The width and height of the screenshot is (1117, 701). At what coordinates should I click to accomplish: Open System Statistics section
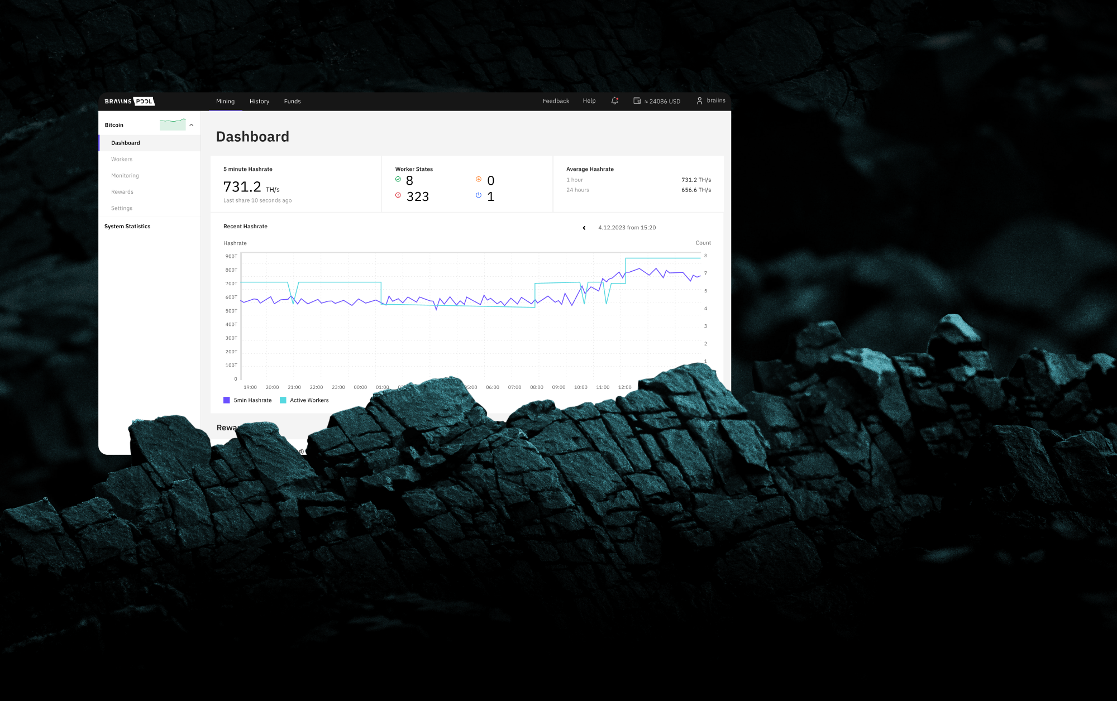point(127,227)
